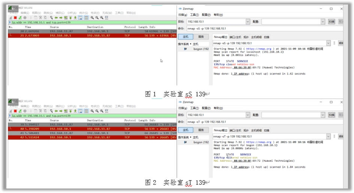Select packet 40 row in Figure 2 Wireshark

[92, 129]
